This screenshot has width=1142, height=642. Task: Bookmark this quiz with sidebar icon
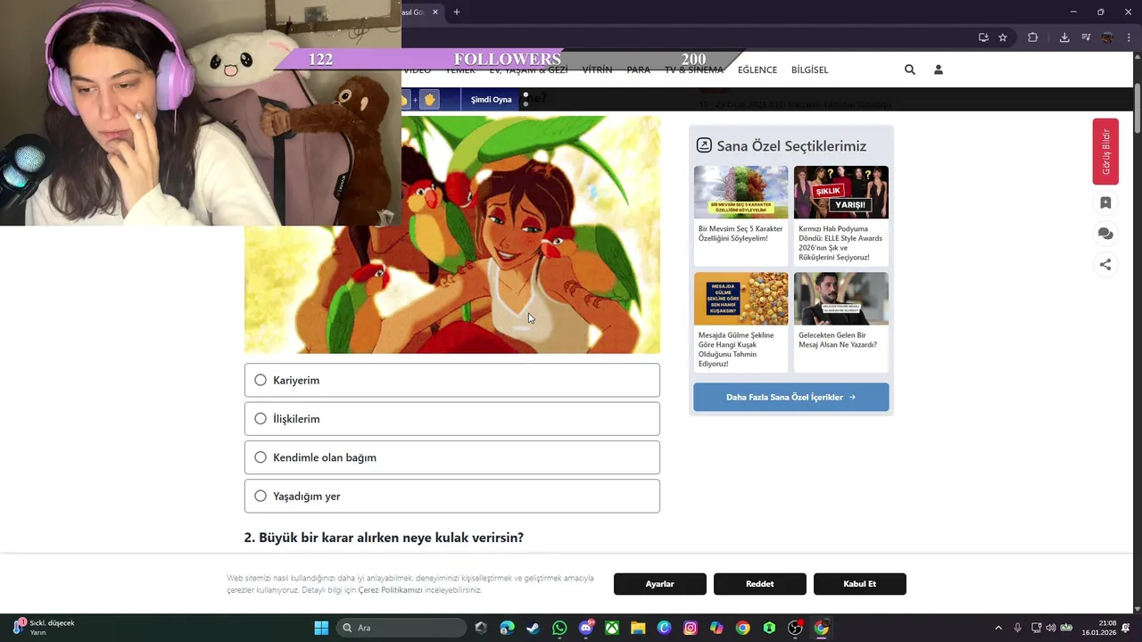(1105, 203)
